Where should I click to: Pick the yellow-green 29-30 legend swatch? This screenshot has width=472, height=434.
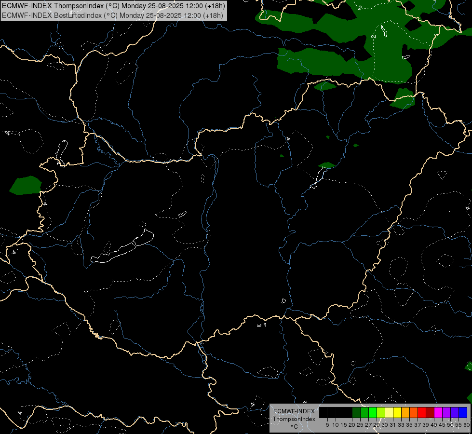(381, 413)
